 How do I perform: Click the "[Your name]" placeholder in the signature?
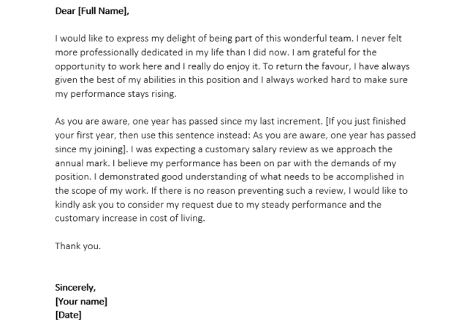(x=81, y=301)
